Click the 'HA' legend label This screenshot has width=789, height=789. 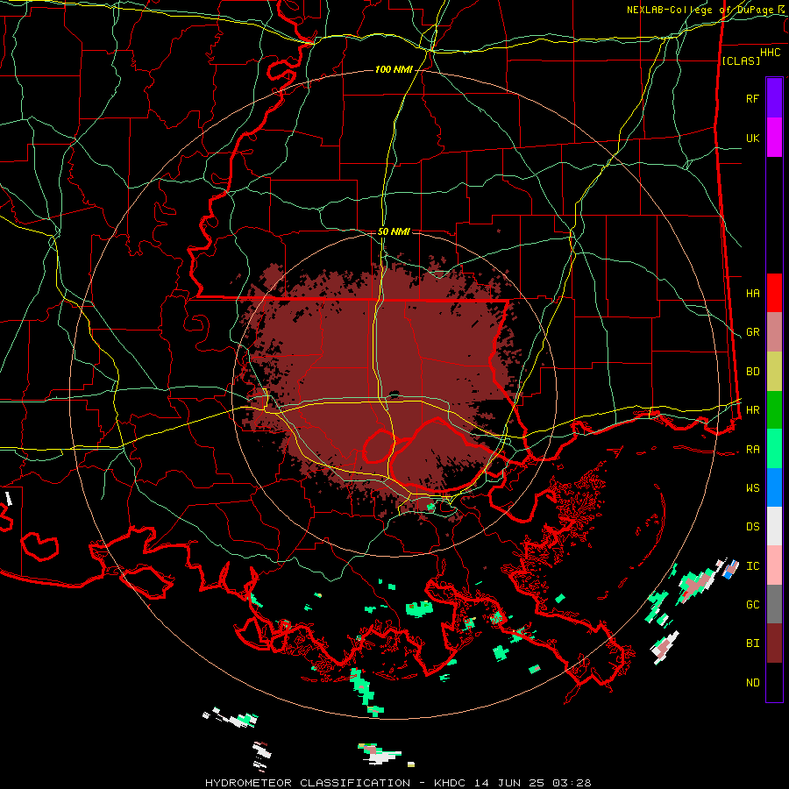752,293
